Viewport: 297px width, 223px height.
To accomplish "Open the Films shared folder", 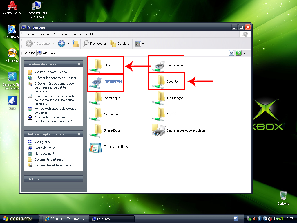I will [x=100, y=65].
